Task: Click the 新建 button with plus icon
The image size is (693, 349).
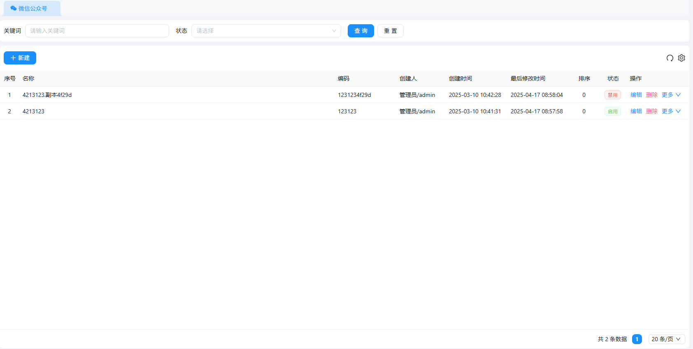Action: tap(20, 58)
